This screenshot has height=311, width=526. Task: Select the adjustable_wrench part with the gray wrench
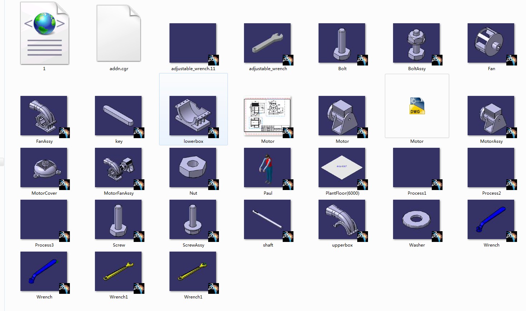click(267, 43)
